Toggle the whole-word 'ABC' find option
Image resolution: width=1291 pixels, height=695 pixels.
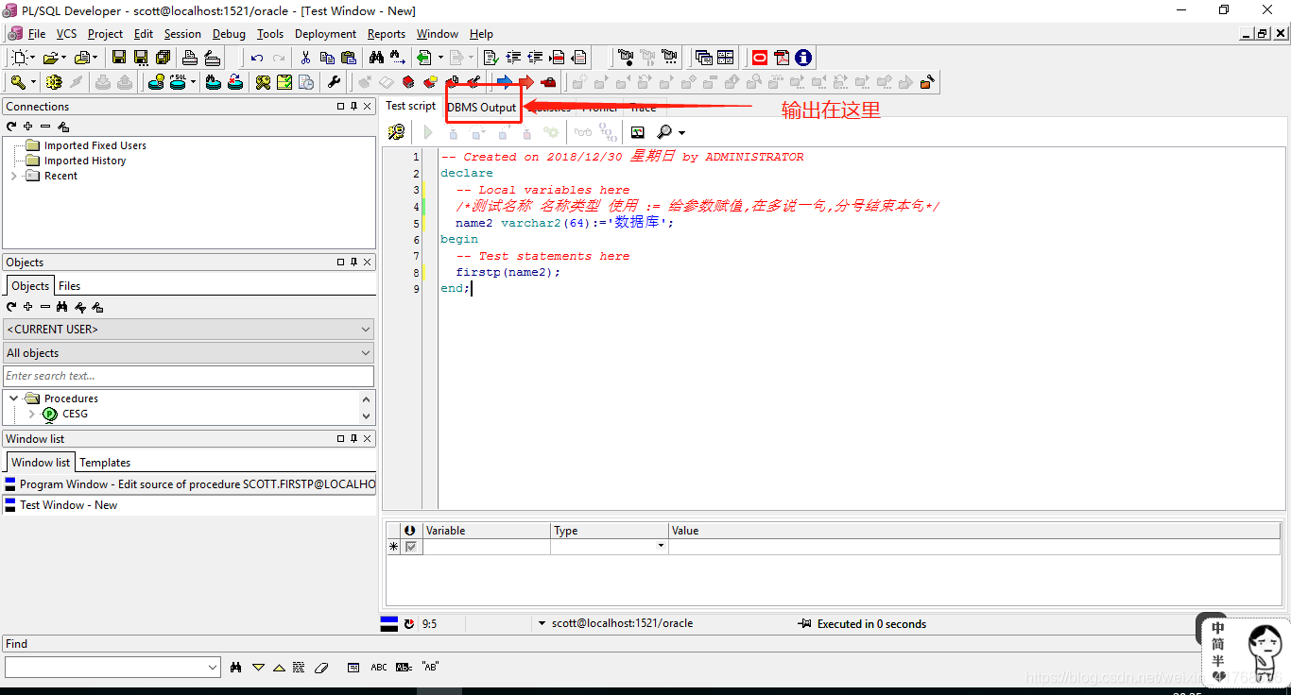coord(379,667)
